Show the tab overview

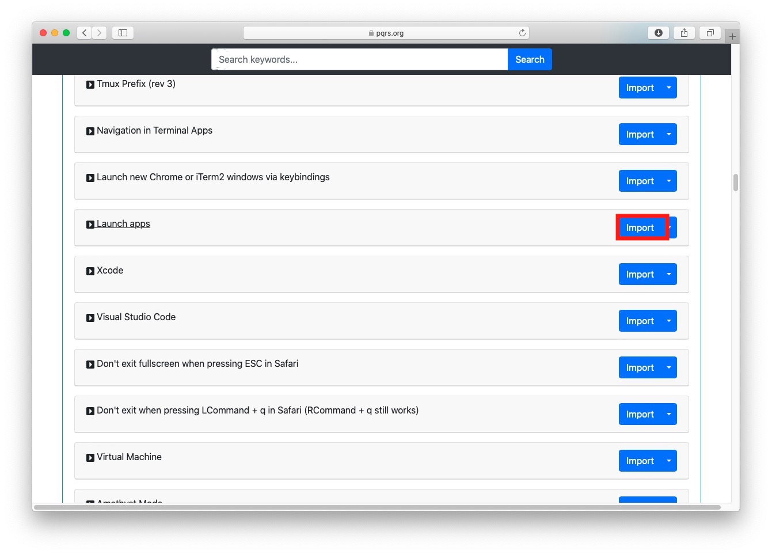point(710,33)
